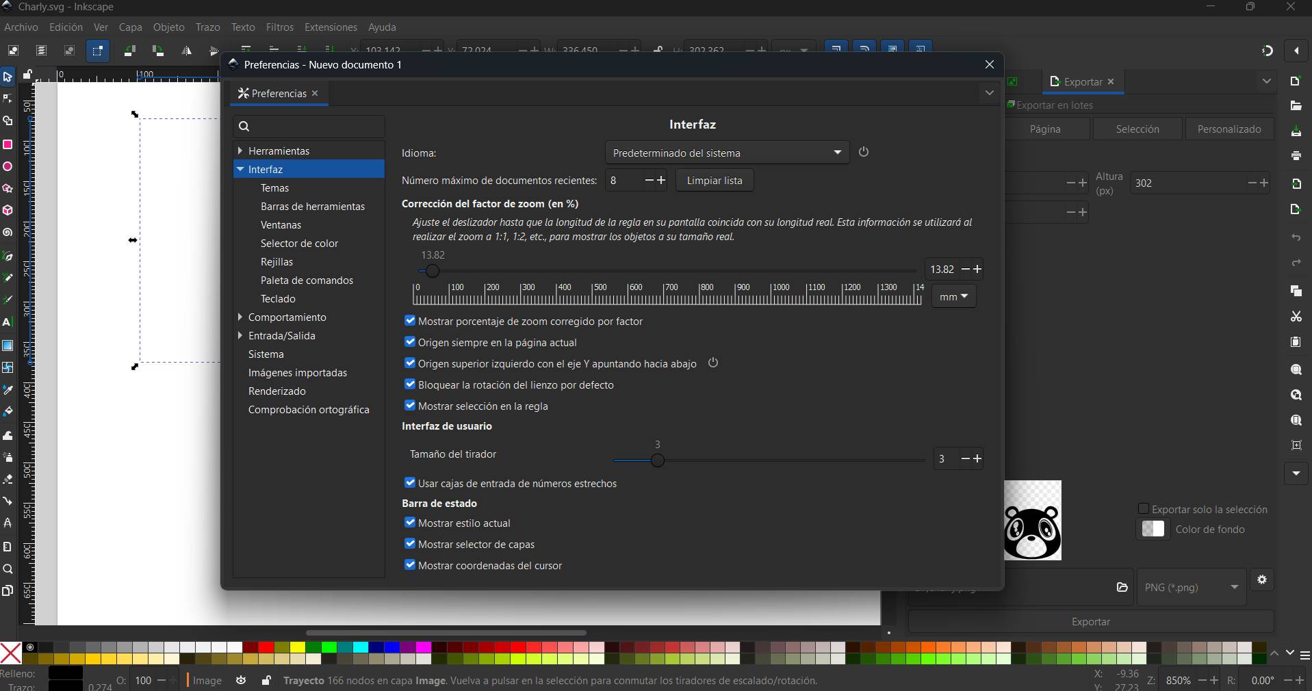Select the Text tool
This screenshot has width=1312, height=691.
(8, 322)
